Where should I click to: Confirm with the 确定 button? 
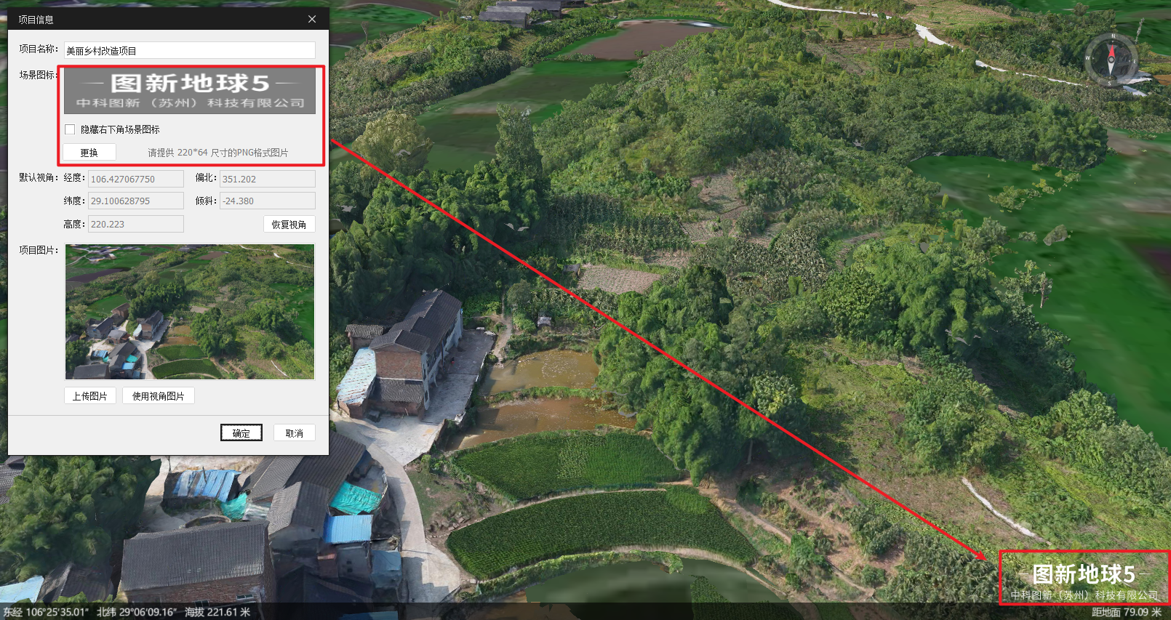pos(241,433)
